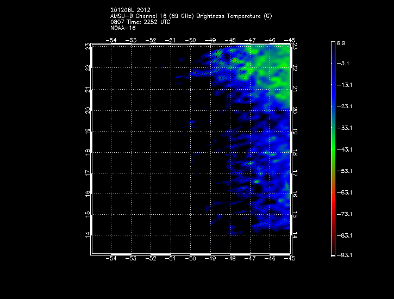Click the 17 latitude label on the left axis
Viewport: 394px width, 299px height.
[87, 173]
